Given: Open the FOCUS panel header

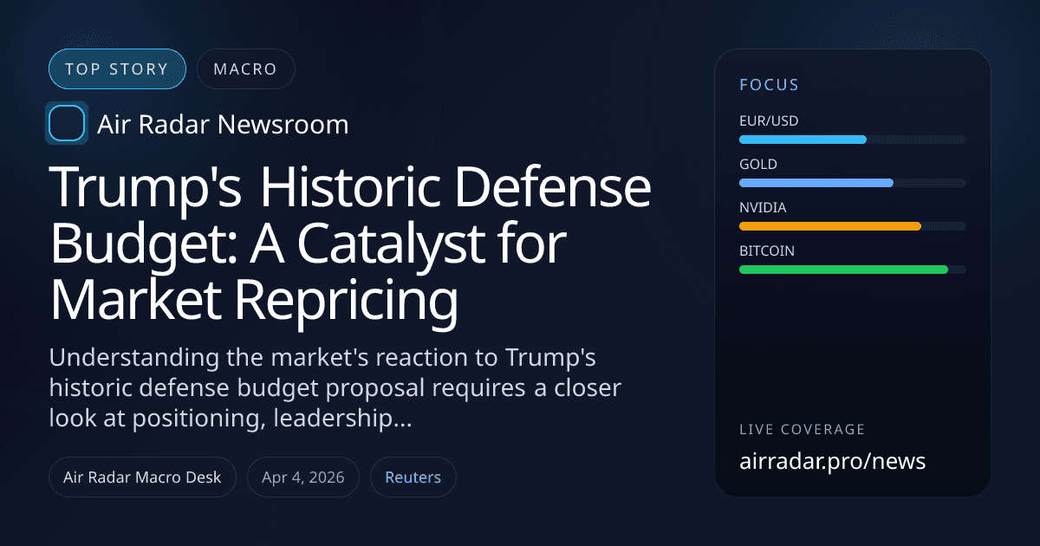Looking at the screenshot, I should pos(768,85).
